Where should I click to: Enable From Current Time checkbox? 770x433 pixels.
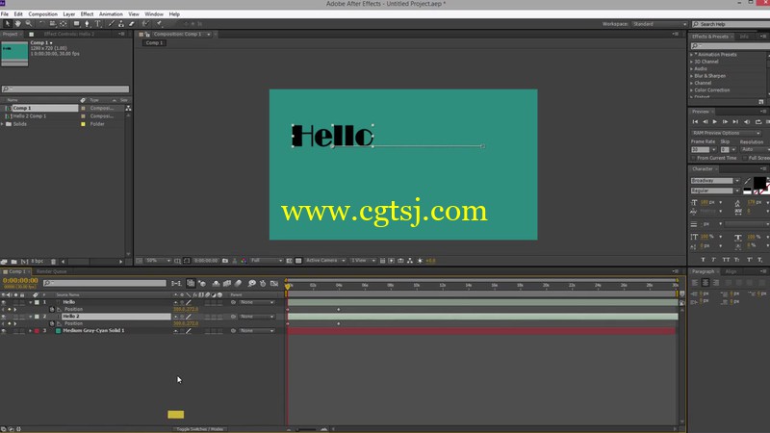tap(693, 158)
